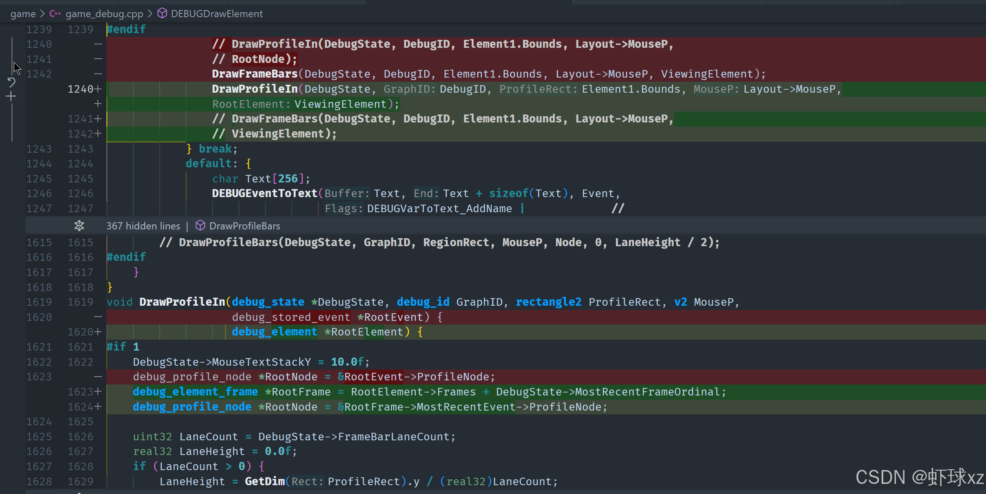Open the game folder breadcrumb
Screen dimensions: 986x494
23,14
